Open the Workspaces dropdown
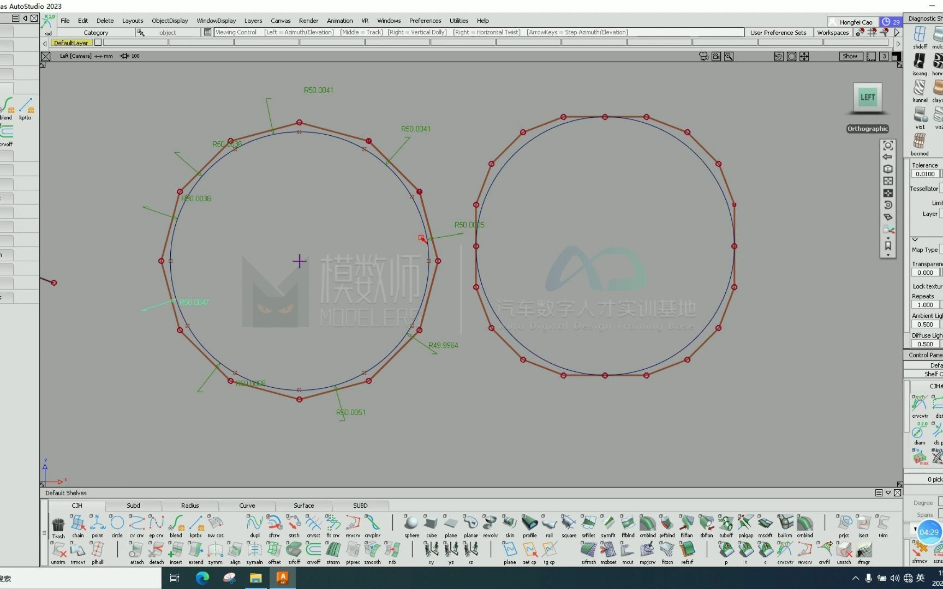The image size is (943, 589). click(x=833, y=33)
